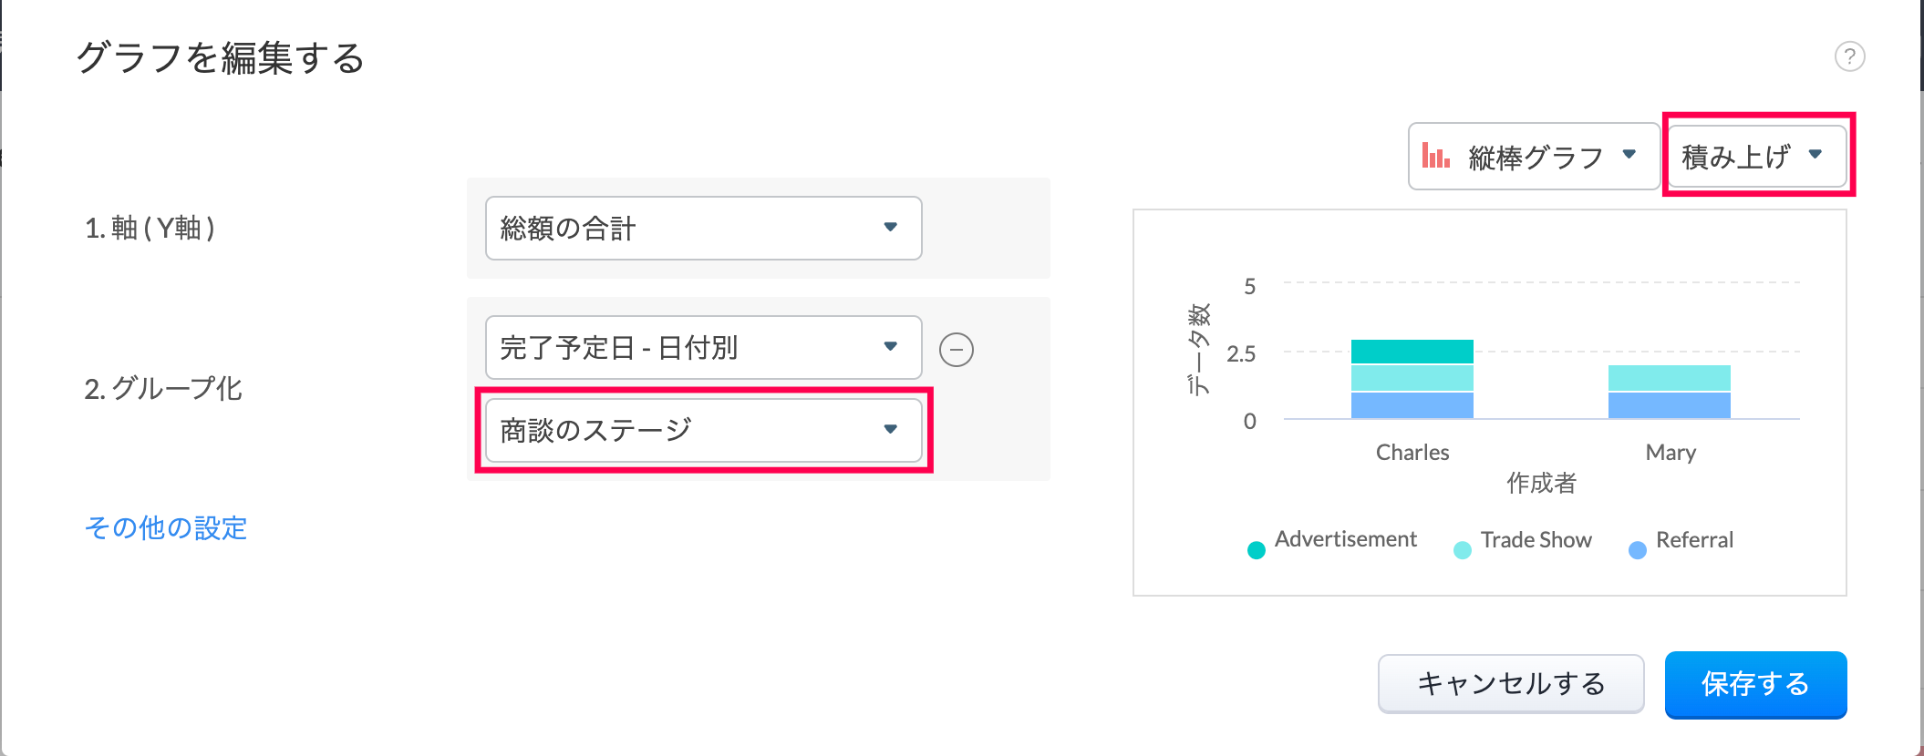Screen dimensions: 1924x756
Task: Click the bar chart icon in 縦棒グラフ selector
Action: (1436, 157)
